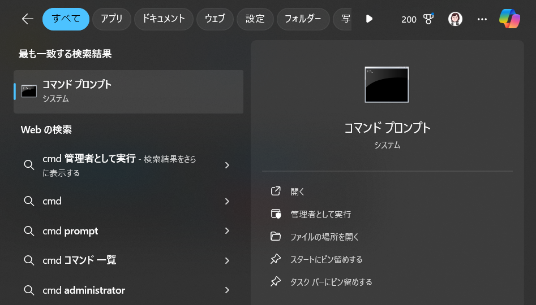Viewport: 536px width, 305px height.
Task: Expand the cmd コマンド 一覧 chevron
Action: [x=227, y=260]
